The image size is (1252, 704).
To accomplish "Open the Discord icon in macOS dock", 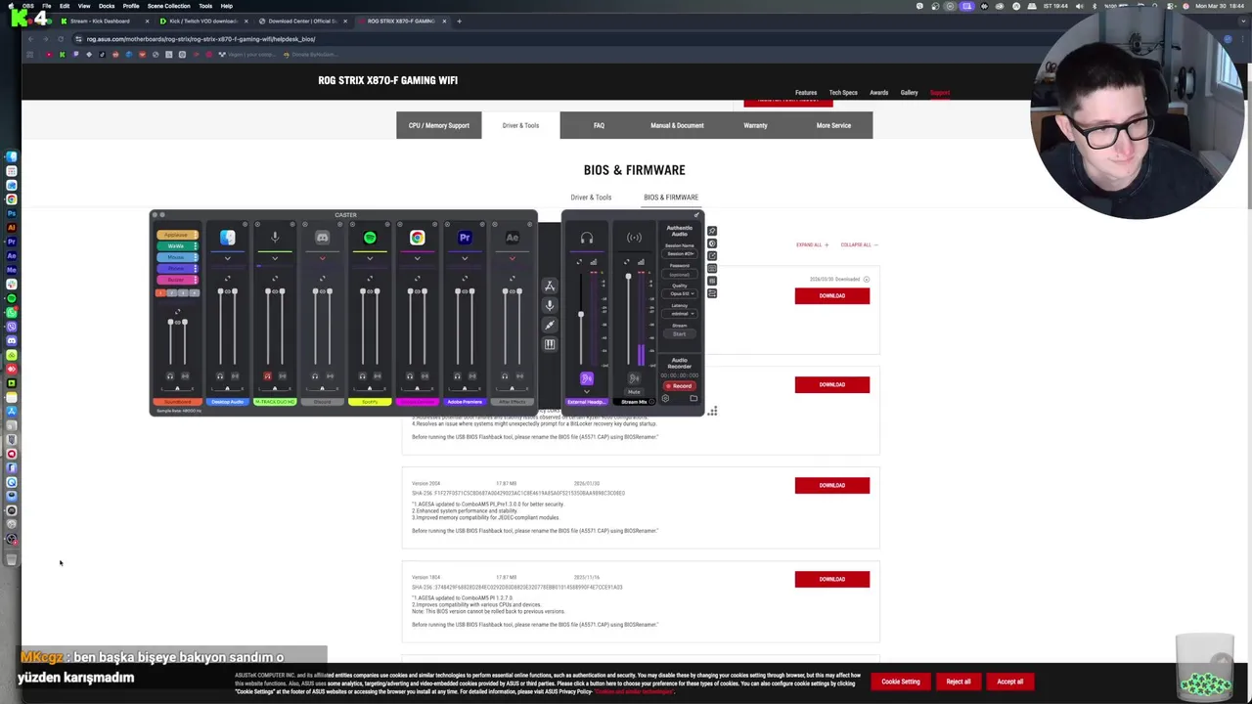I will (12, 341).
